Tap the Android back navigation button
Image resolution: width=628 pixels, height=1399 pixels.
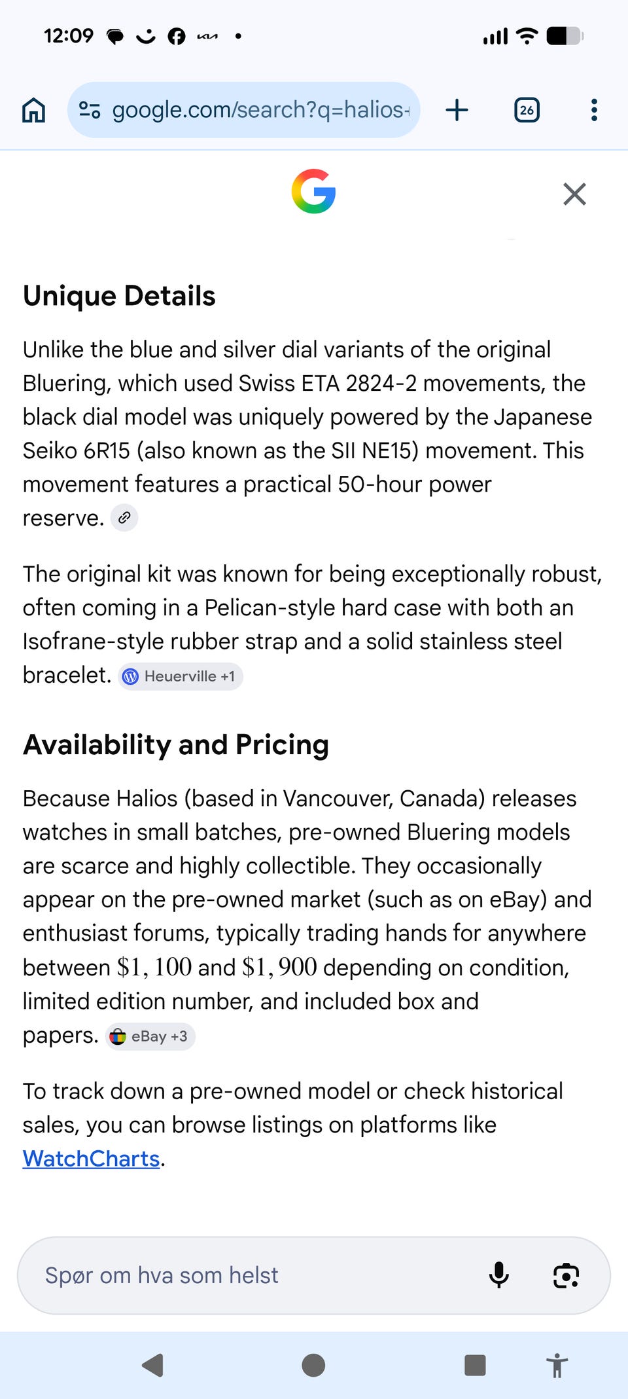pyautogui.click(x=153, y=1365)
